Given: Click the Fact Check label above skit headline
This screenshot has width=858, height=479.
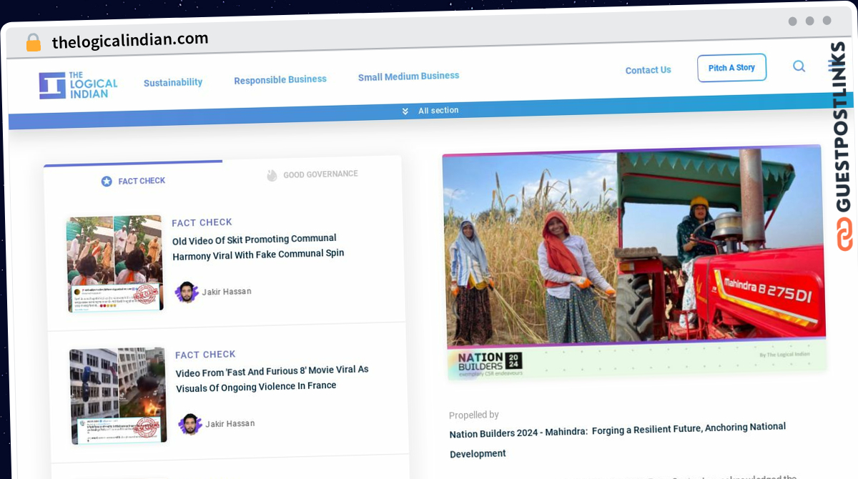Looking at the screenshot, I should (x=202, y=222).
